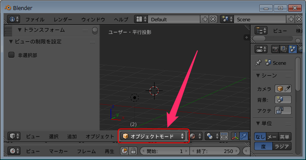Collapse the 単位 panel
Image resolution: width=306 pixels, height=160 pixels.
coord(258,123)
